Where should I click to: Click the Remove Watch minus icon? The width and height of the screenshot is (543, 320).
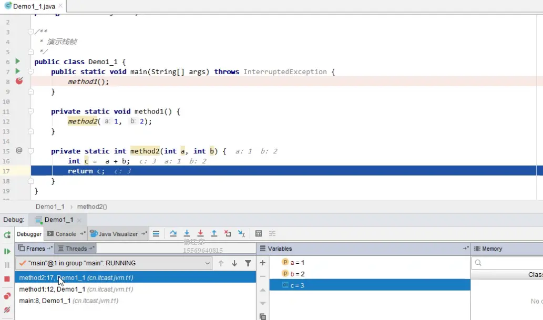point(262,276)
